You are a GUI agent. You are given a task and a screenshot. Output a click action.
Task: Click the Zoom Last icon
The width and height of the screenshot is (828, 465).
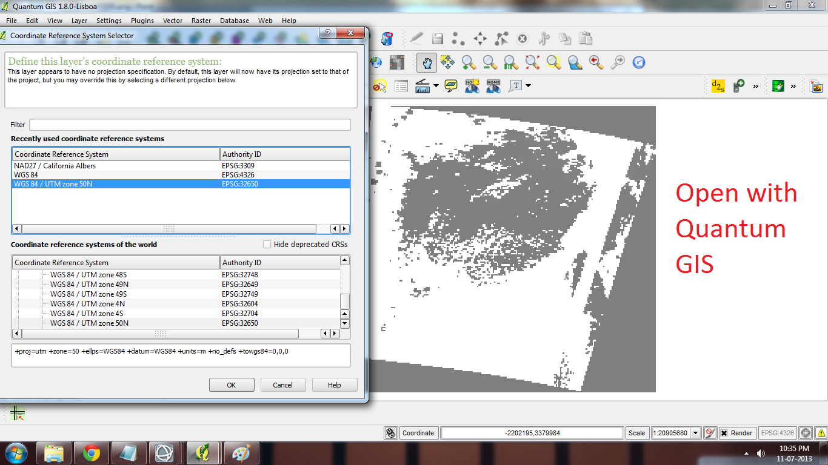(596, 62)
